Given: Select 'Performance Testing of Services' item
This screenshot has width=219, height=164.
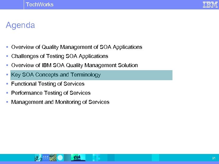Looking at the screenshot, I should [51, 93].
